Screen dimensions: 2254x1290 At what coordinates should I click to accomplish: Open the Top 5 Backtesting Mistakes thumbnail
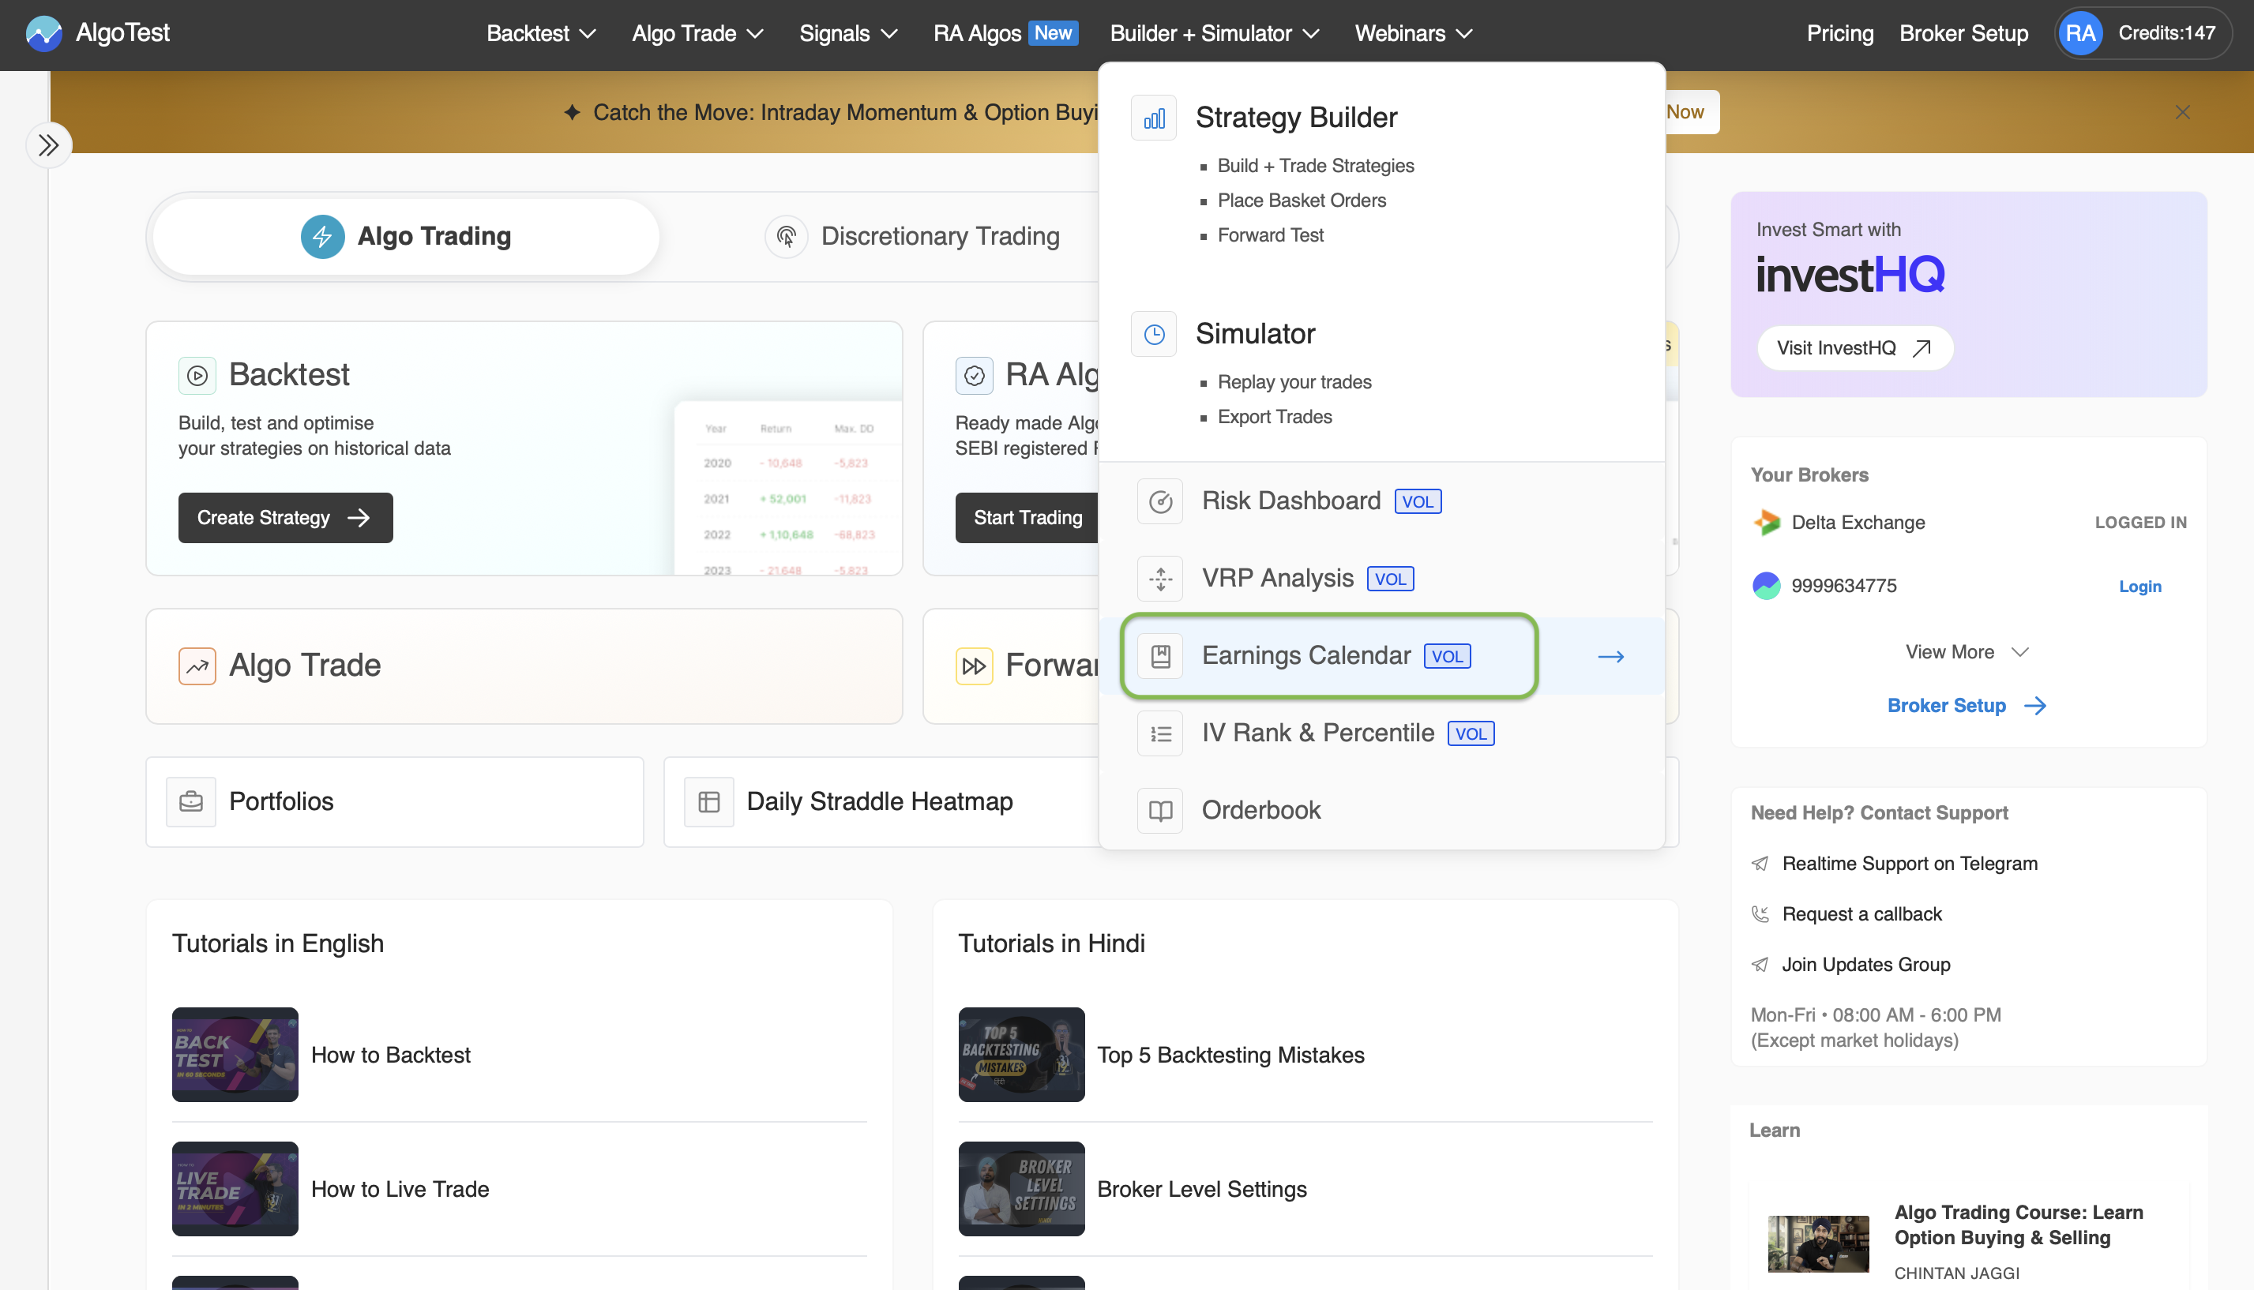pyautogui.click(x=1021, y=1056)
